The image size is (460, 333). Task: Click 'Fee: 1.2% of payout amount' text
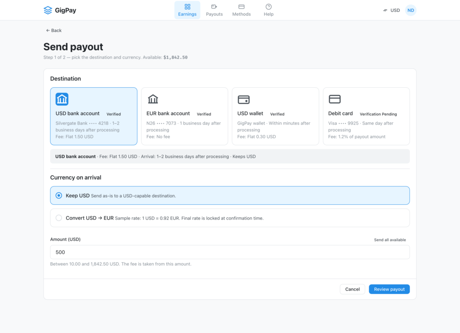pos(357,137)
